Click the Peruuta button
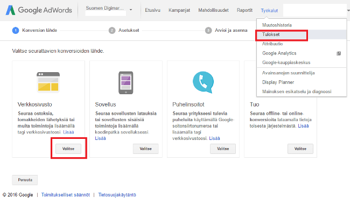 tap(25, 180)
